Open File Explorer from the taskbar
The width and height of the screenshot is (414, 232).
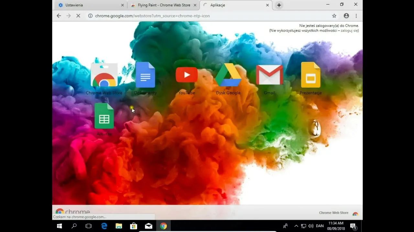119,226
